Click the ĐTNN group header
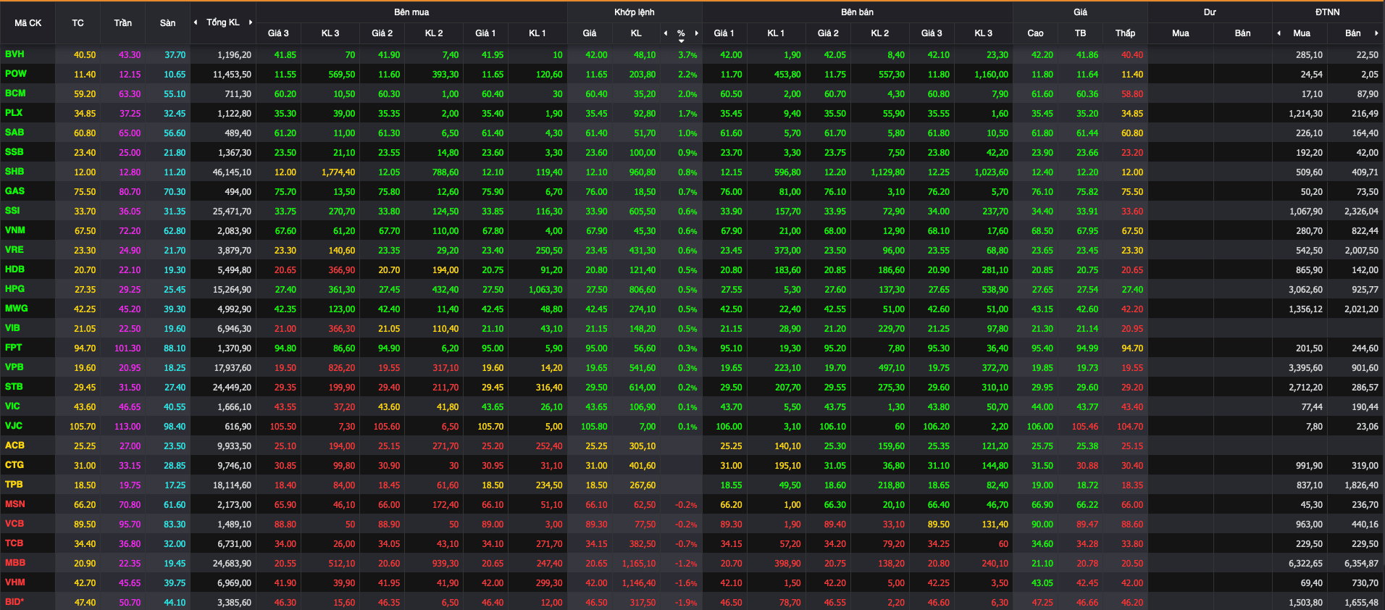The width and height of the screenshot is (1385, 610). pyautogui.click(x=1328, y=12)
